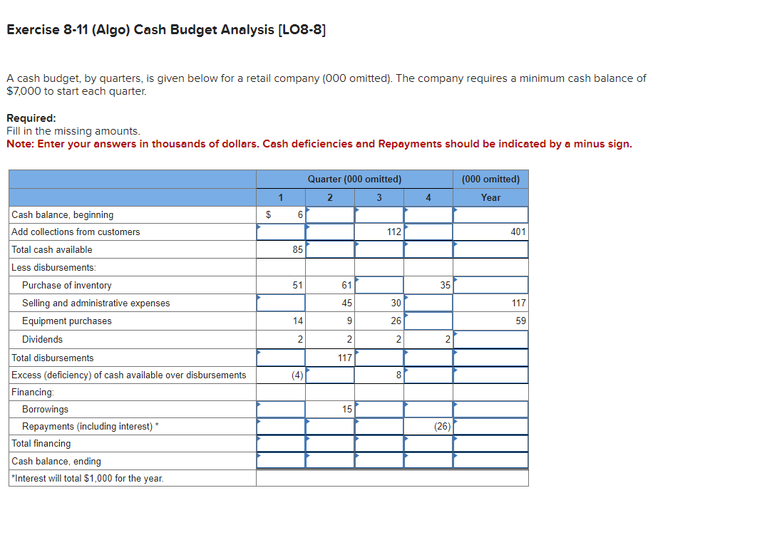Select the Quarter 4 Cash balance beginning cell
This screenshot has height=535, width=777.
tap(428, 214)
